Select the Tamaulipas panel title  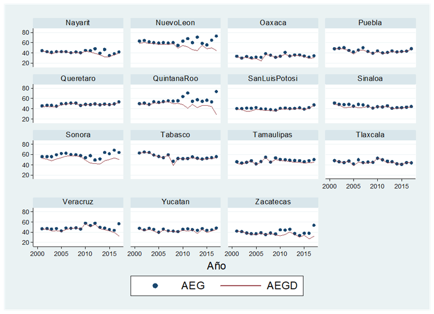273,135
